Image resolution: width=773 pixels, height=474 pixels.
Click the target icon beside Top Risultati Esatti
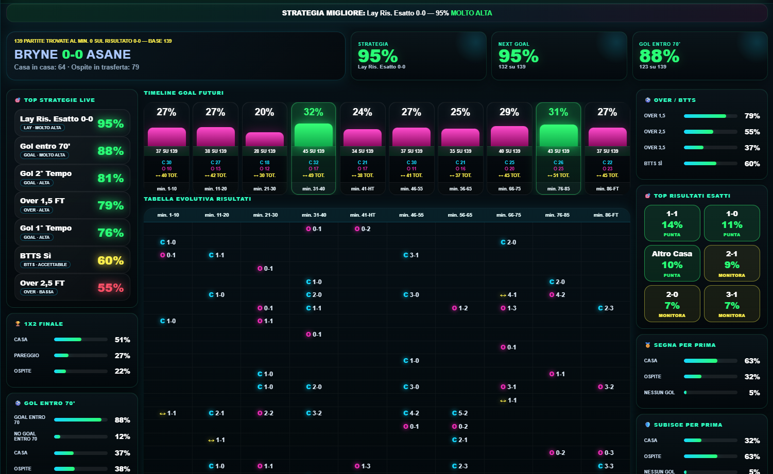[647, 196]
